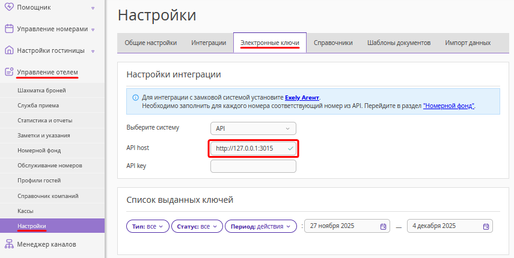514x258 pixels.
Task: Follow the Exely Агент link
Action: (302, 97)
